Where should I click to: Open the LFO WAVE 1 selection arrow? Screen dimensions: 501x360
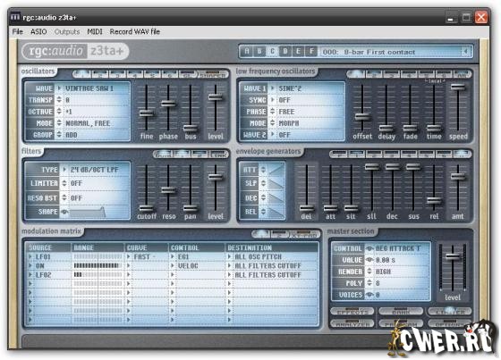(273, 88)
